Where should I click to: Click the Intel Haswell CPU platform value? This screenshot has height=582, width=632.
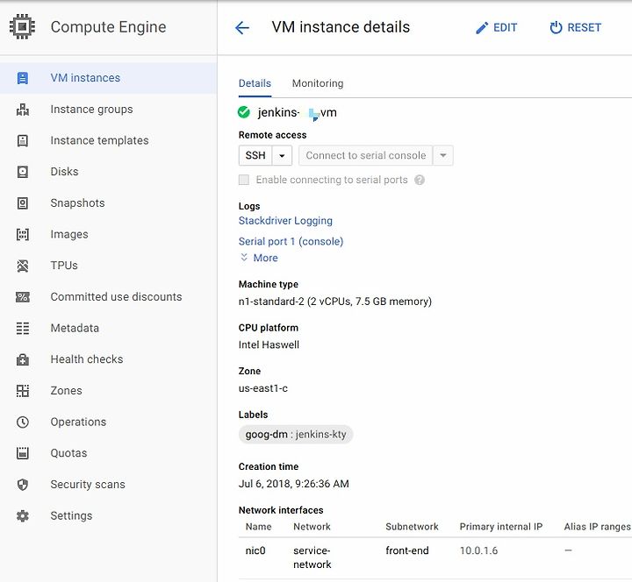pos(269,345)
